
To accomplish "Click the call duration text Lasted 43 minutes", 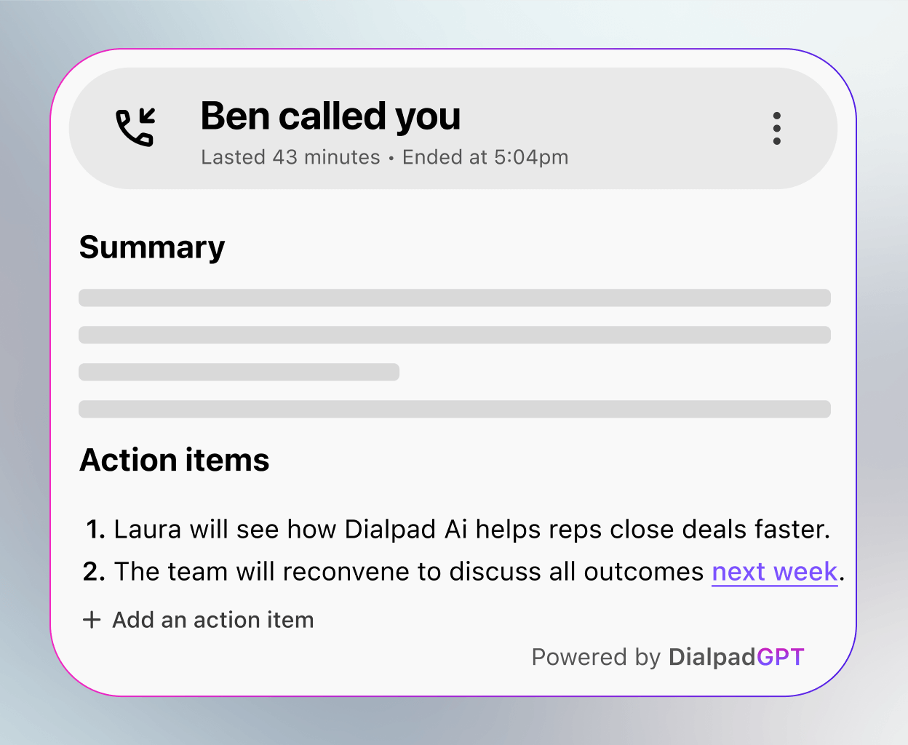I will [x=290, y=156].
